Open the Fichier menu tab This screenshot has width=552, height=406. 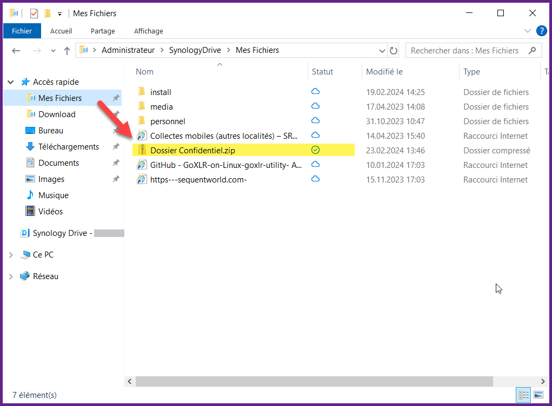22,31
